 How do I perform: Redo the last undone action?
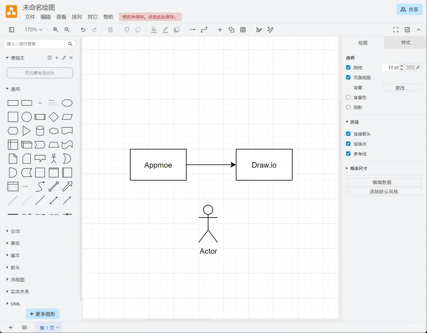coord(94,30)
